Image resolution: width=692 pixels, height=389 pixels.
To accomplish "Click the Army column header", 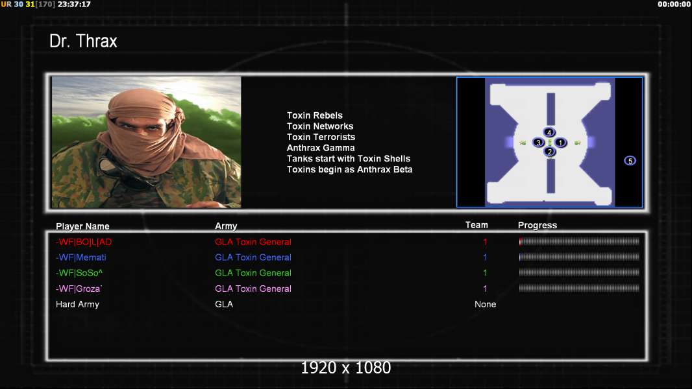I will pos(226,226).
